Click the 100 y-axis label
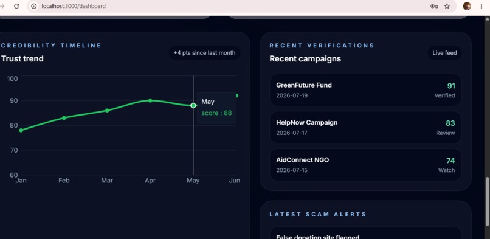Screen dimensions: 490x239 (x=13, y=78)
